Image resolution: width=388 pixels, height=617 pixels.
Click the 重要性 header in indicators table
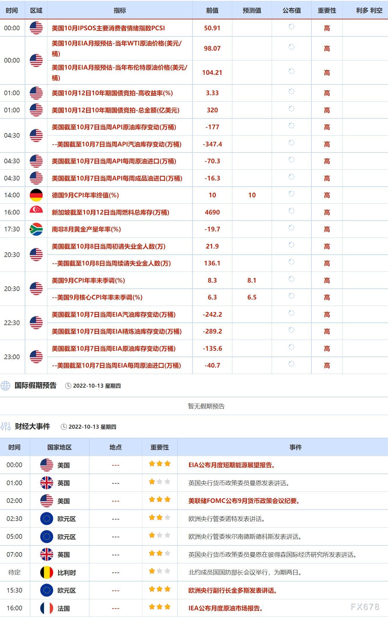(x=327, y=10)
